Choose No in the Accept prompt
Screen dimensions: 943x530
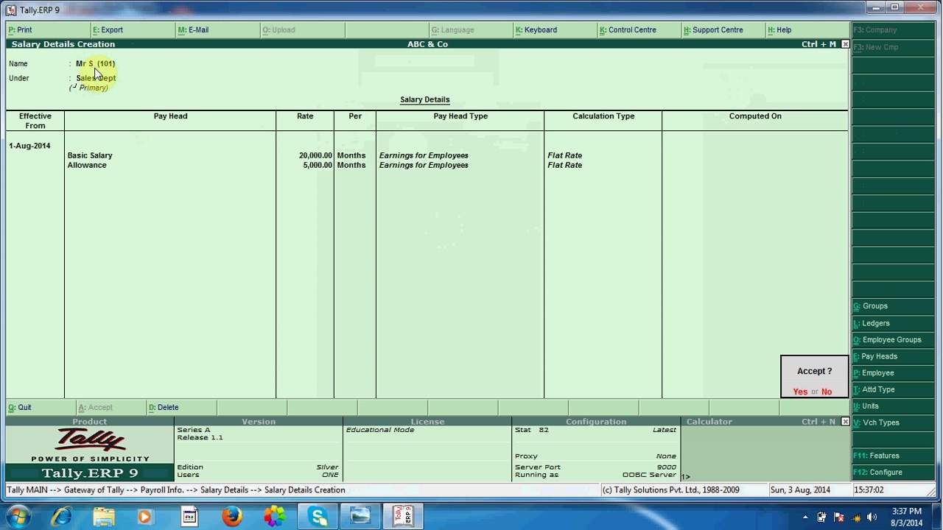(x=827, y=392)
